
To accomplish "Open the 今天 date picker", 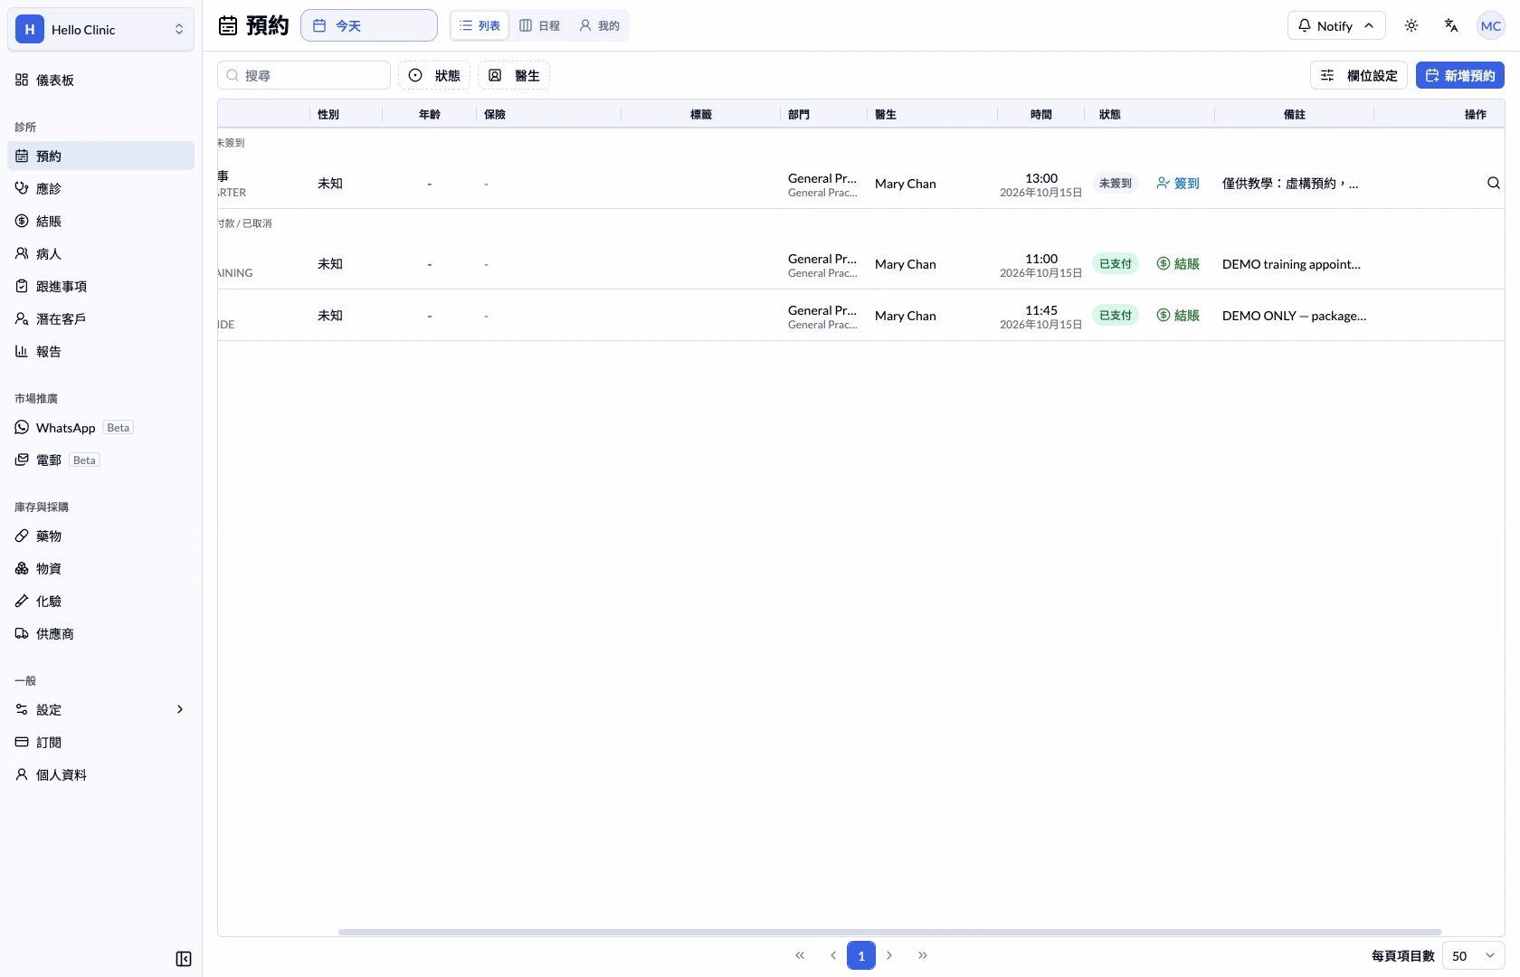I will coord(369,25).
